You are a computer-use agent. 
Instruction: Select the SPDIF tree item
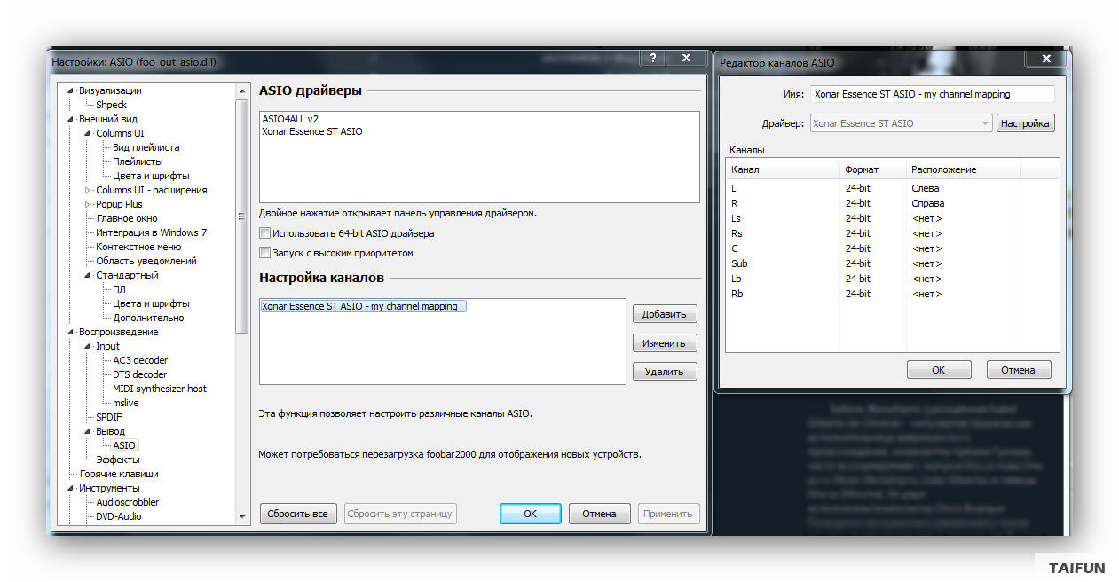pos(109,417)
